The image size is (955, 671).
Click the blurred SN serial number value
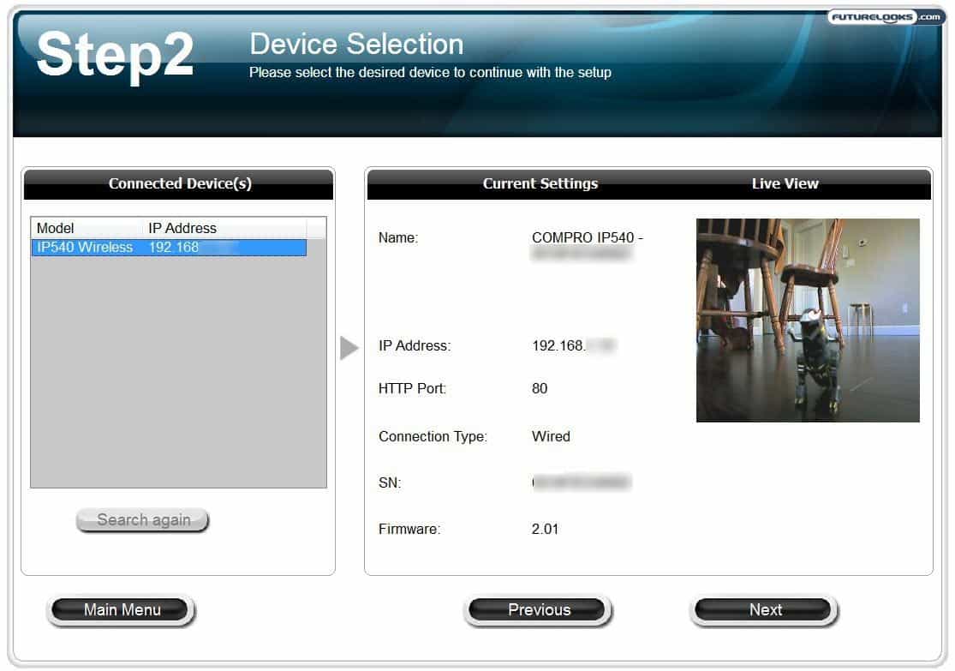[x=581, y=483]
